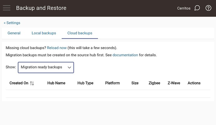Switch to the Local backups tab

44,33
